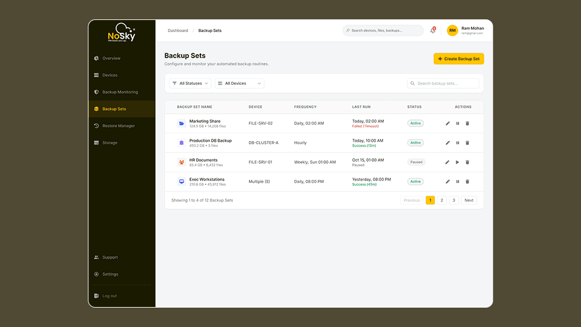Click the Dashboard breadcrumb link
Image resolution: width=581 pixels, height=327 pixels.
(178, 30)
